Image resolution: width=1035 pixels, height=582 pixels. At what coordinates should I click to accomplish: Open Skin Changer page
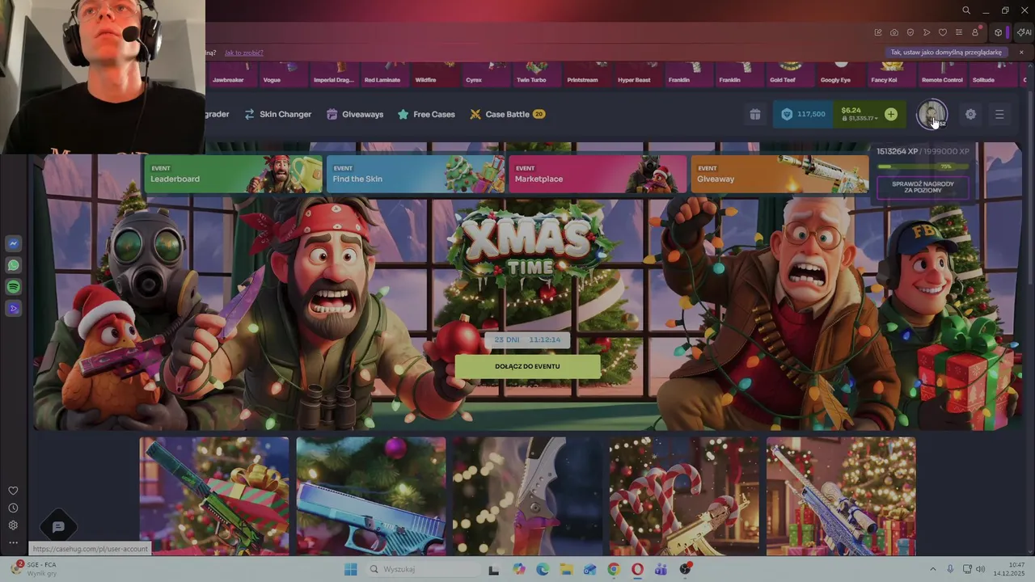coord(278,114)
